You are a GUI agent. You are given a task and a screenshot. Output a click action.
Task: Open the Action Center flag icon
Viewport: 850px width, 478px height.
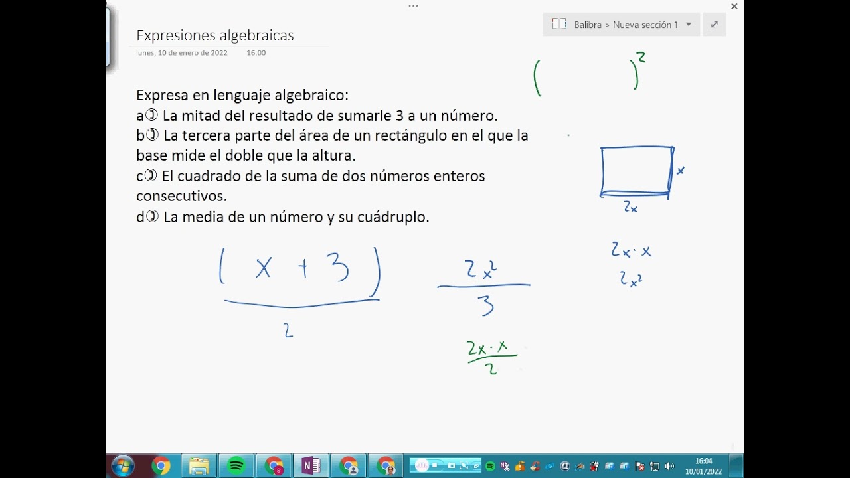pos(639,466)
